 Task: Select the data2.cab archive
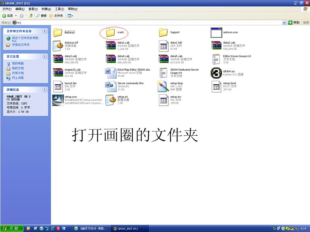point(228,46)
